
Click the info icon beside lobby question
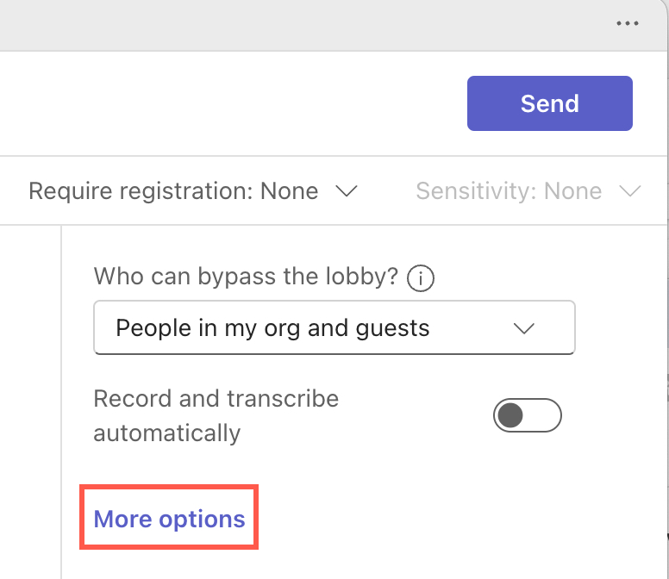pyautogui.click(x=420, y=277)
